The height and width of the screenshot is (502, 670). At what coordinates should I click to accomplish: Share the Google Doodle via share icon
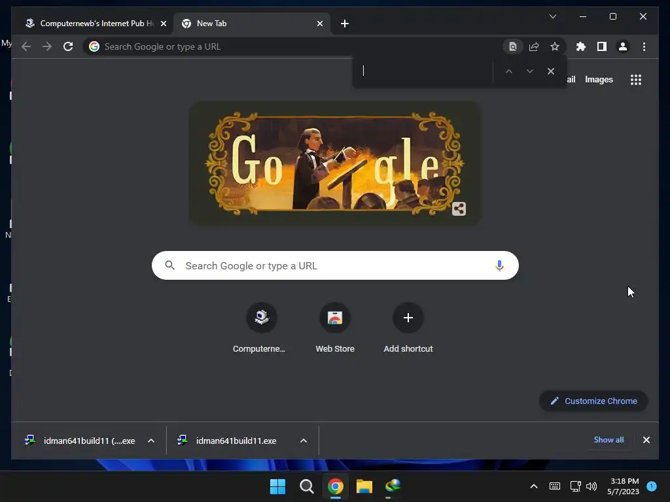tap(459, 209)
